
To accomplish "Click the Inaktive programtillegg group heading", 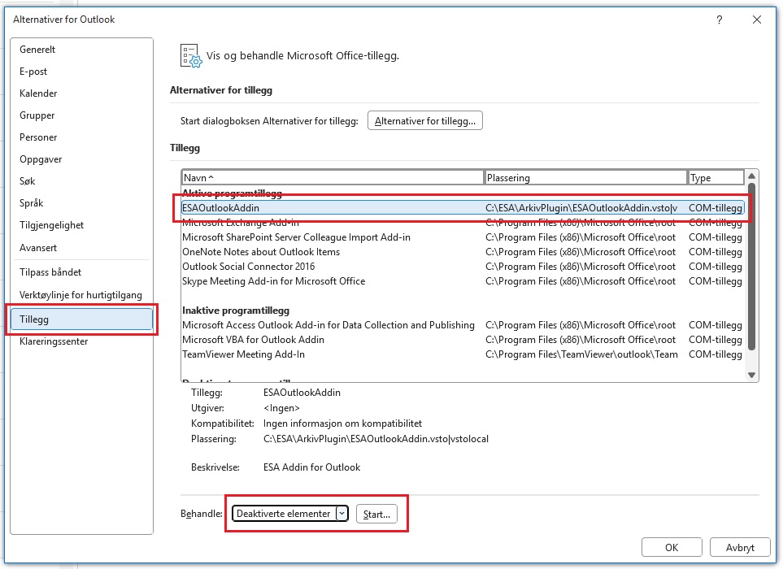I will pos(236,311).
